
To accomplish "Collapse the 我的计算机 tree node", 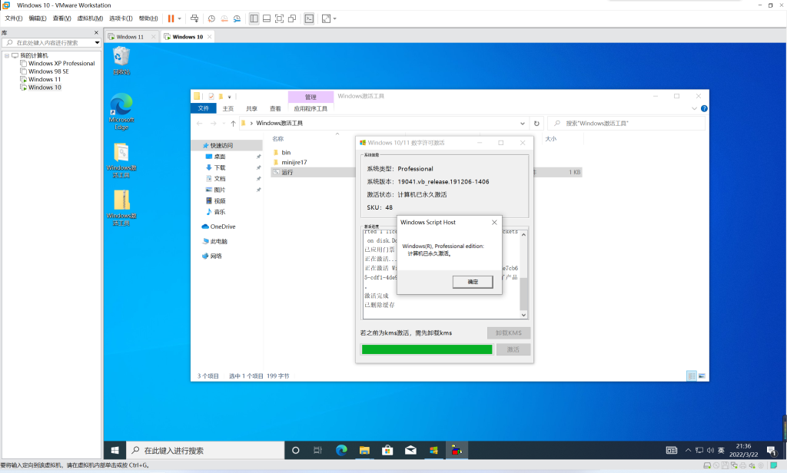I will pyautogui.click(x=7, y=56).
